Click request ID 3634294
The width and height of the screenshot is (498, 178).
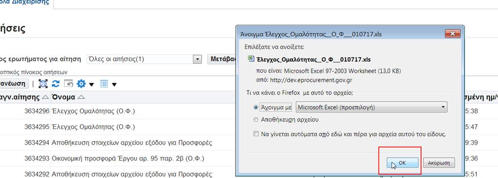37,143
